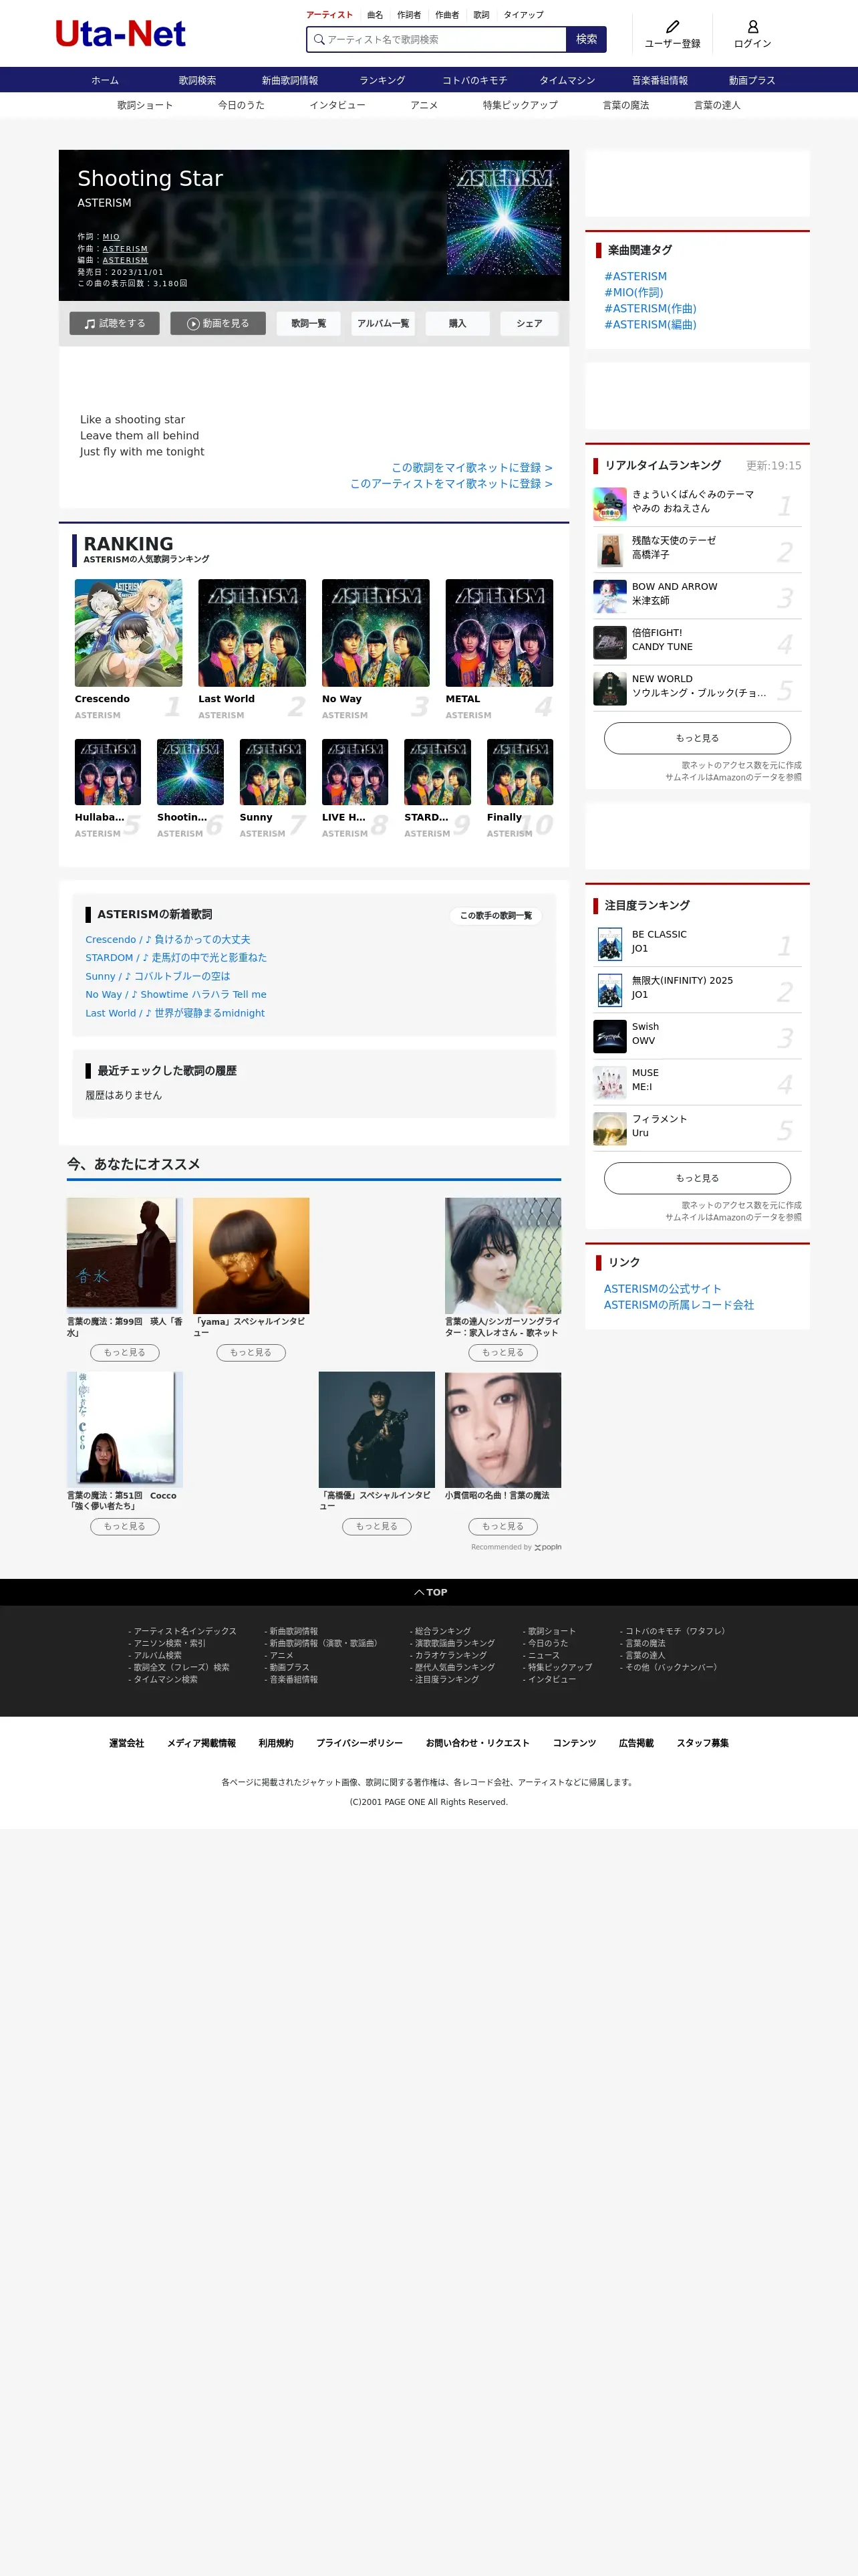Viewport: 858px width, 2576px height.
Task: Open the METAL ranking thumbnail
Action: click(x=499, y=633)
